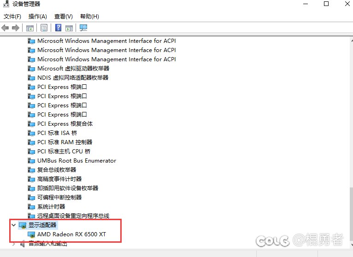Click the blue Help question mark icon
Image resolution: width=353 pixels, height=257 pixels.
[x=59, y=28]
